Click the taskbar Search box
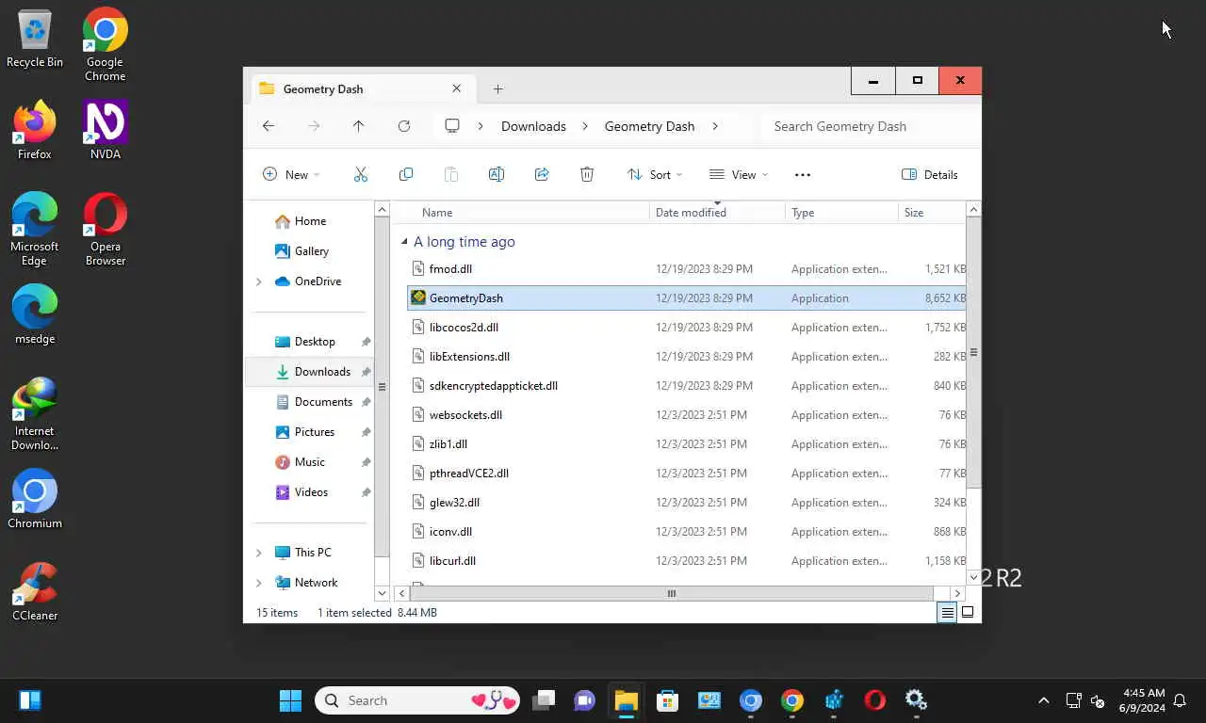This screenshot has height=723, width=1206. click(x=419, y=700)
